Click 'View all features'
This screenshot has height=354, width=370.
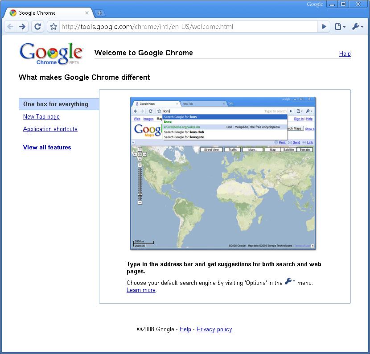click(x=47, y=147)
